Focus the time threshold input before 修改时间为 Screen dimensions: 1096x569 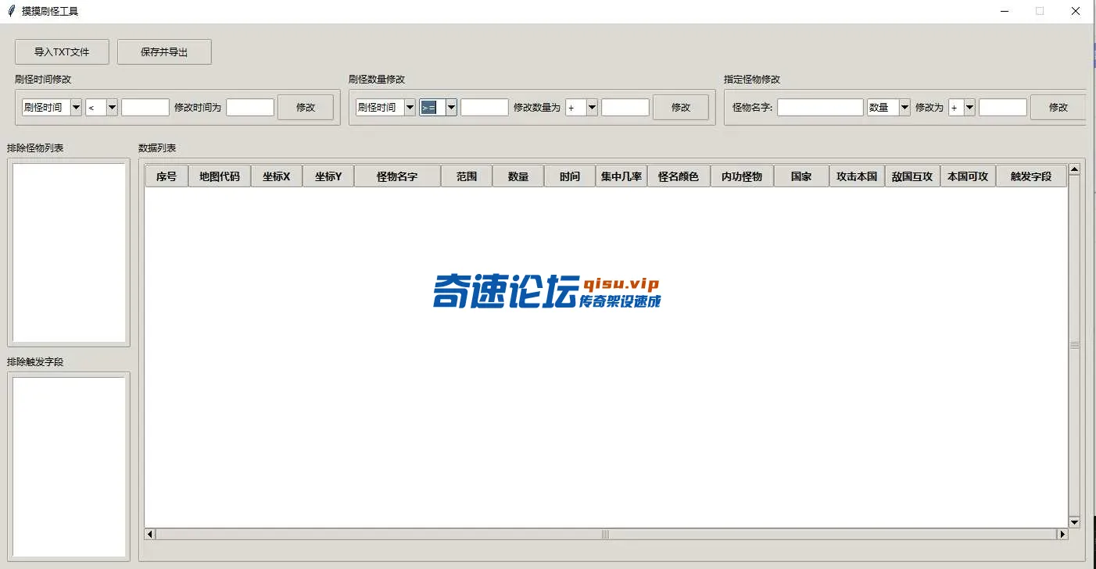(145, 108)
